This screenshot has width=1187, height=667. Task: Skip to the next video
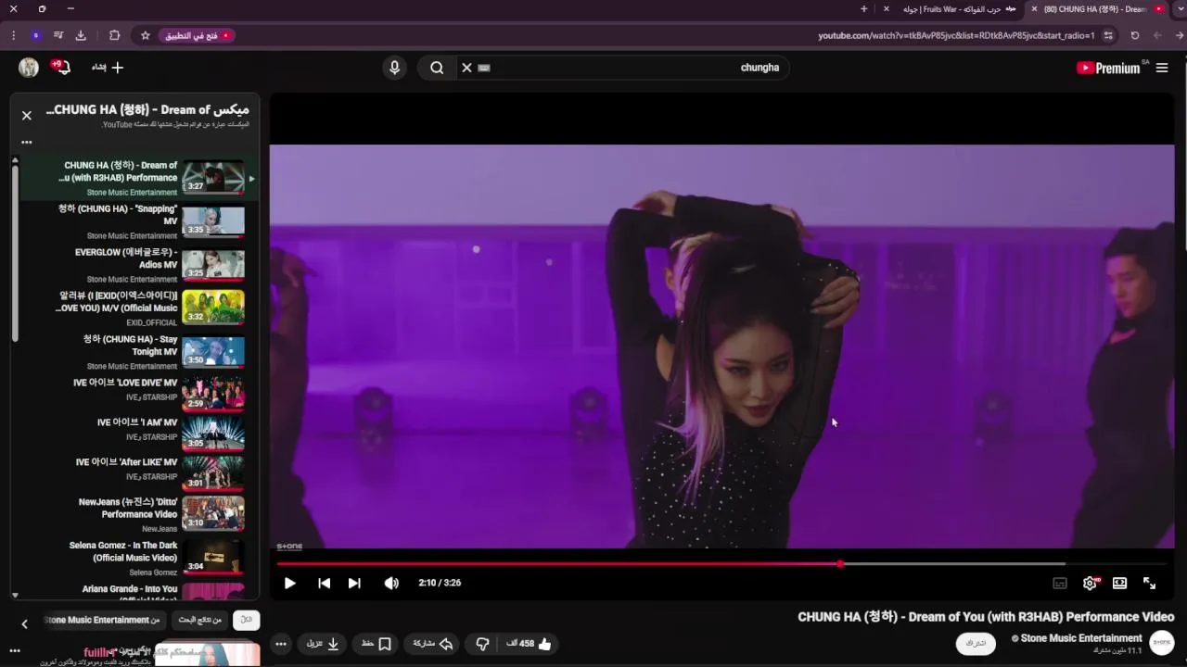(x=354, y=583)
